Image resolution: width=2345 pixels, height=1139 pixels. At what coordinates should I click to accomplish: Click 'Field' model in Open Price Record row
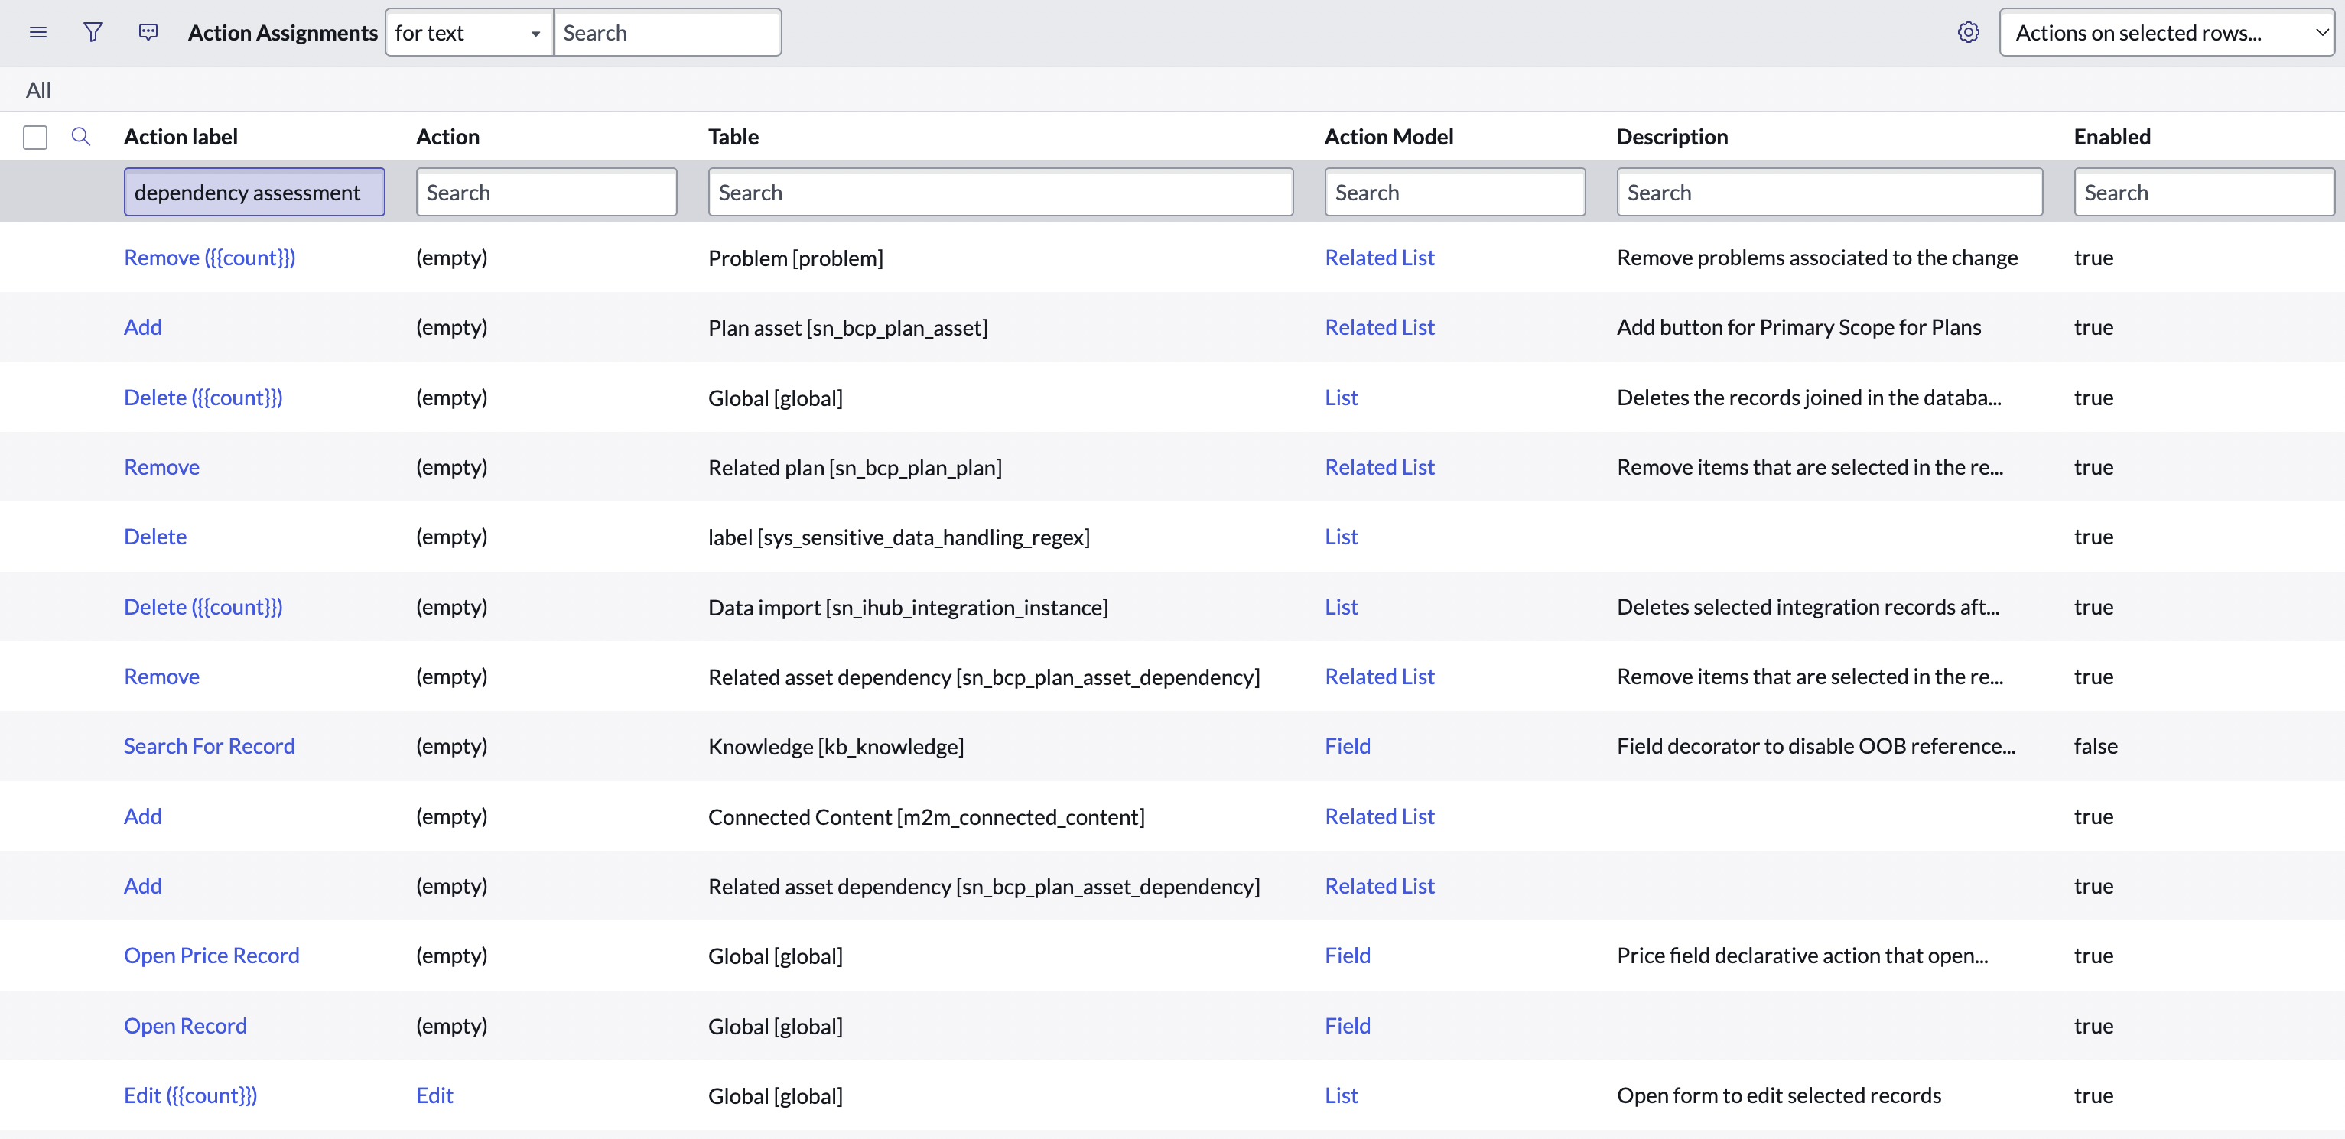click(x=1348, y=956)
